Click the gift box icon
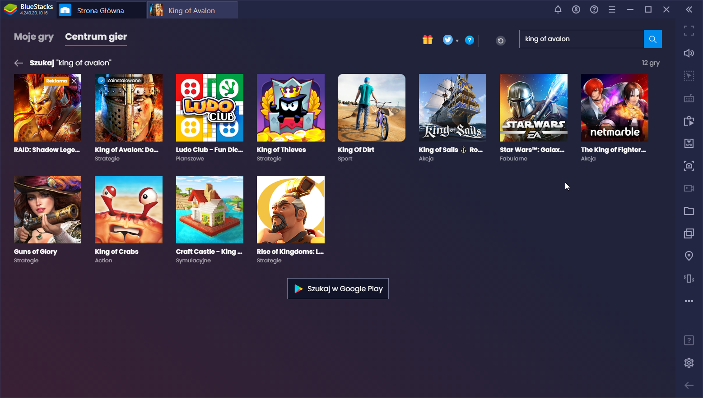This screenshot has width=703, height=398. pyautogui.click(x=428, y=40)
